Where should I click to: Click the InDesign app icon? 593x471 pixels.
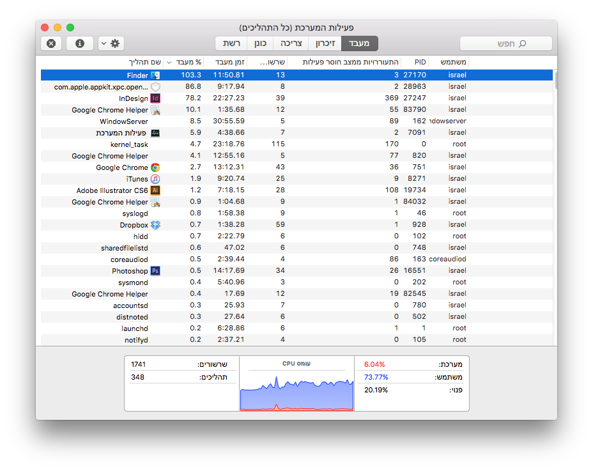pos(155,98)
